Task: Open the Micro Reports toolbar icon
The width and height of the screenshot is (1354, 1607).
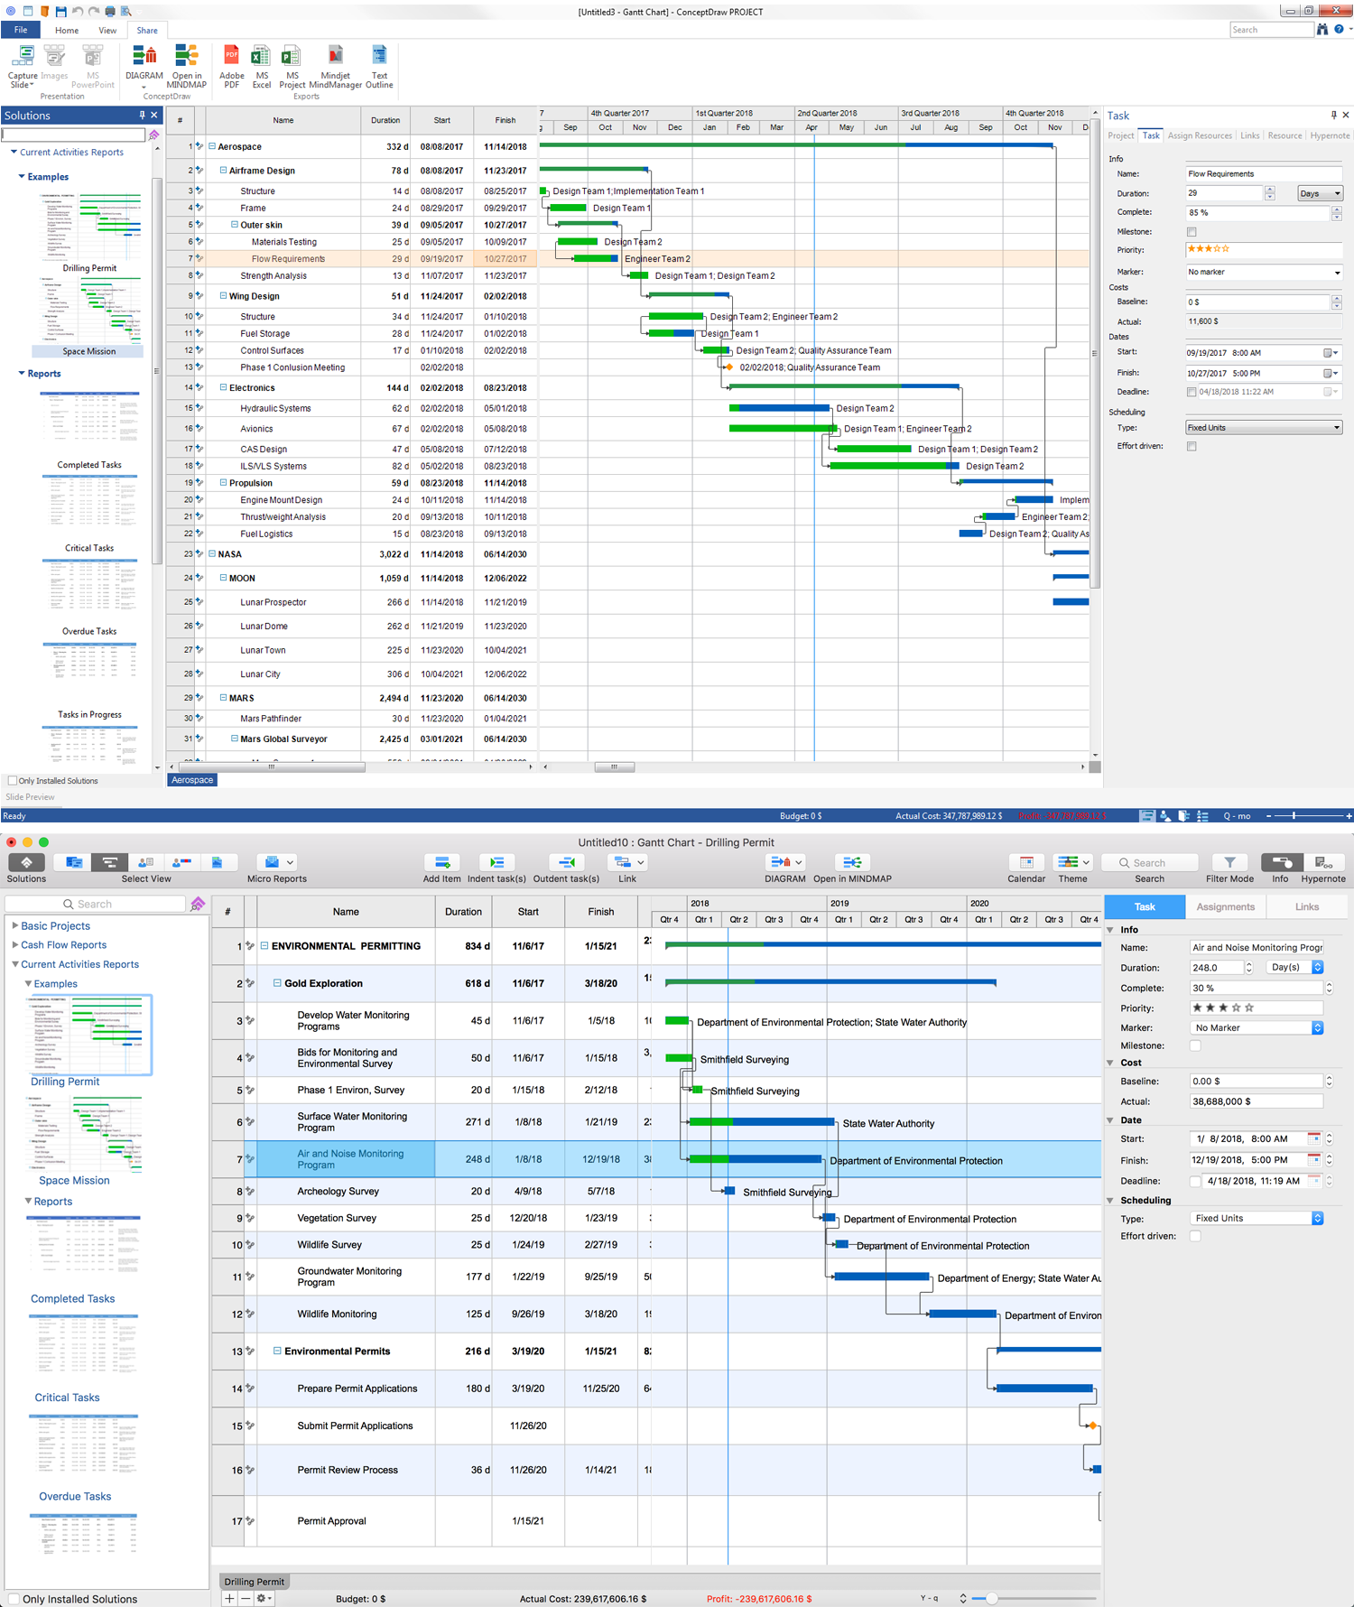Action: (x=276, y=863)
